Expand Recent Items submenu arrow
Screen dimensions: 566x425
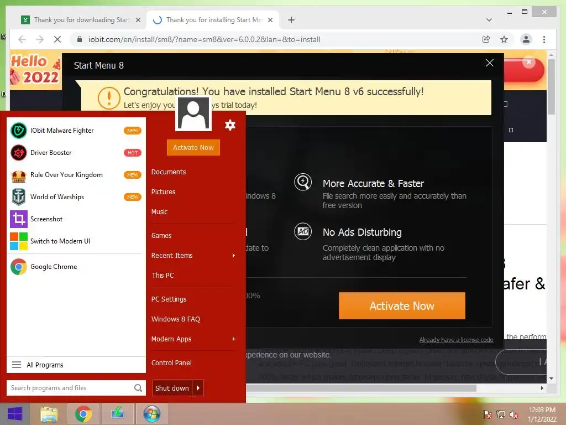(234, 256)
